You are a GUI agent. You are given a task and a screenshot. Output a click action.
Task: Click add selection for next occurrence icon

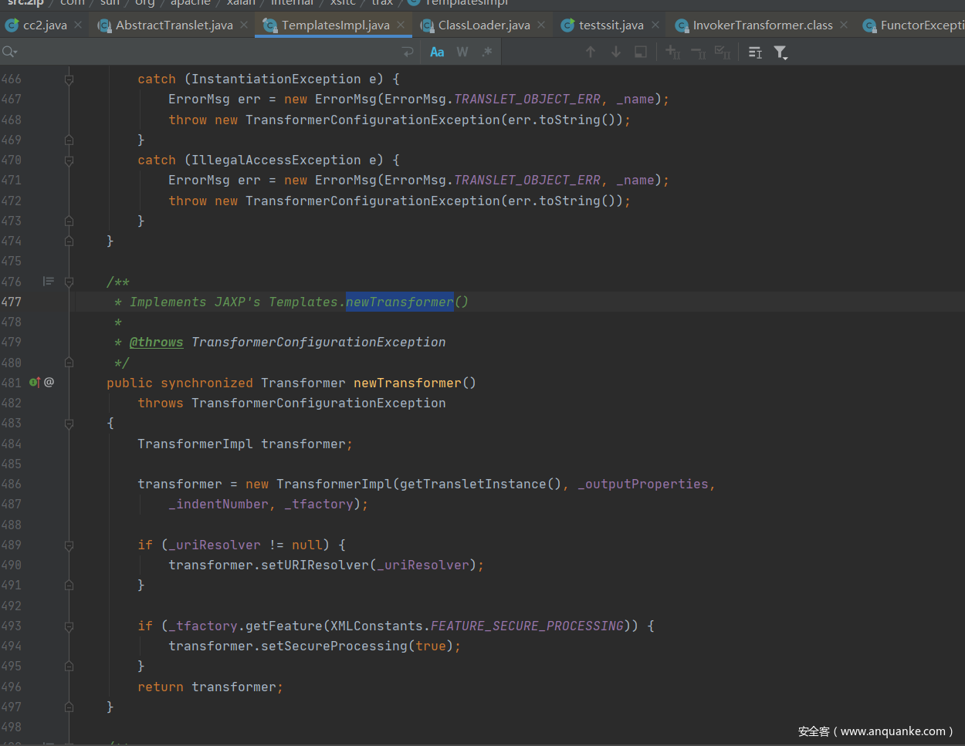click(x=672, y=52)
